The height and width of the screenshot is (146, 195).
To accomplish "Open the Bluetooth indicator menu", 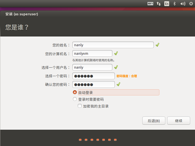I will [x=175, y=4].
